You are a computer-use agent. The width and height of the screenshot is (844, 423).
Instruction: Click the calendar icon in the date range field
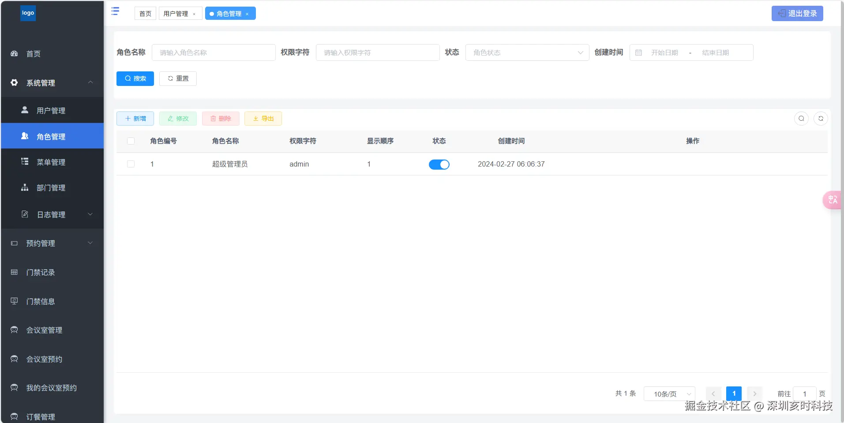click(x=638, y=52)
